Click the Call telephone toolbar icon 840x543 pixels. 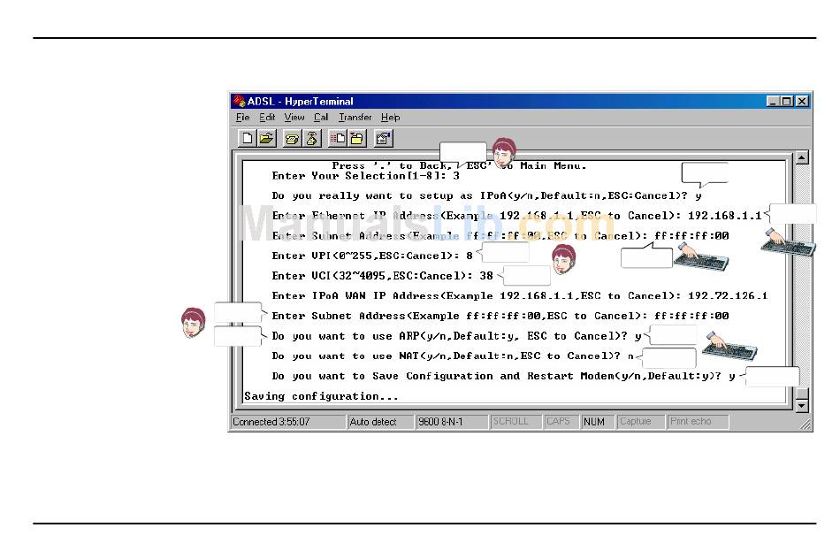[x=292, y=138]
